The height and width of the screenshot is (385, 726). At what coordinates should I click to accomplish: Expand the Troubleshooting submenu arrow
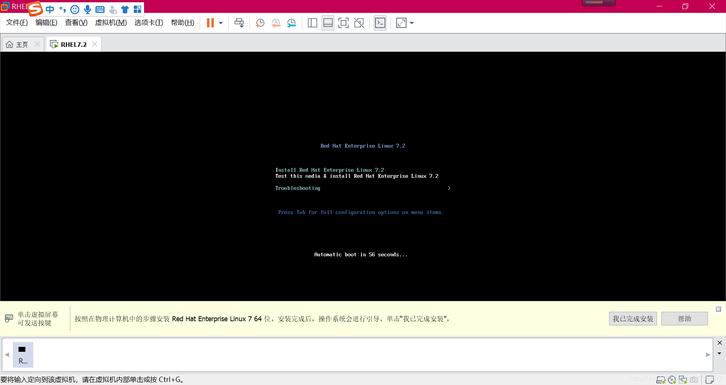[x=449, y=188]
